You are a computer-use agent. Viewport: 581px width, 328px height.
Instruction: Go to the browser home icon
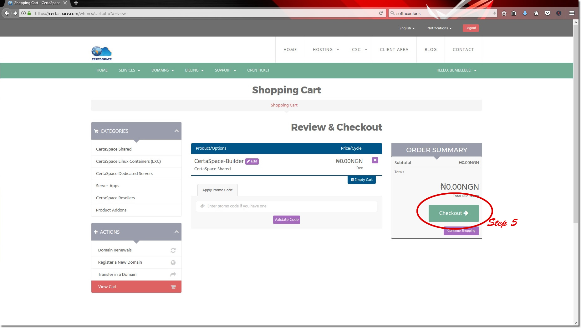[x=536, y=13]
